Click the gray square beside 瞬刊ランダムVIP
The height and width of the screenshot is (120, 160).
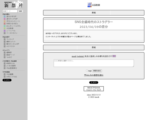[x=4, y=44]
